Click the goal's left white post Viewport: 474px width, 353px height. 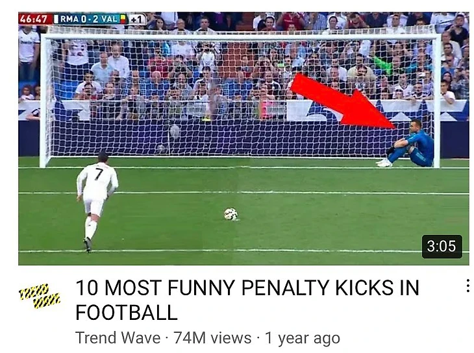pos(45,101)
